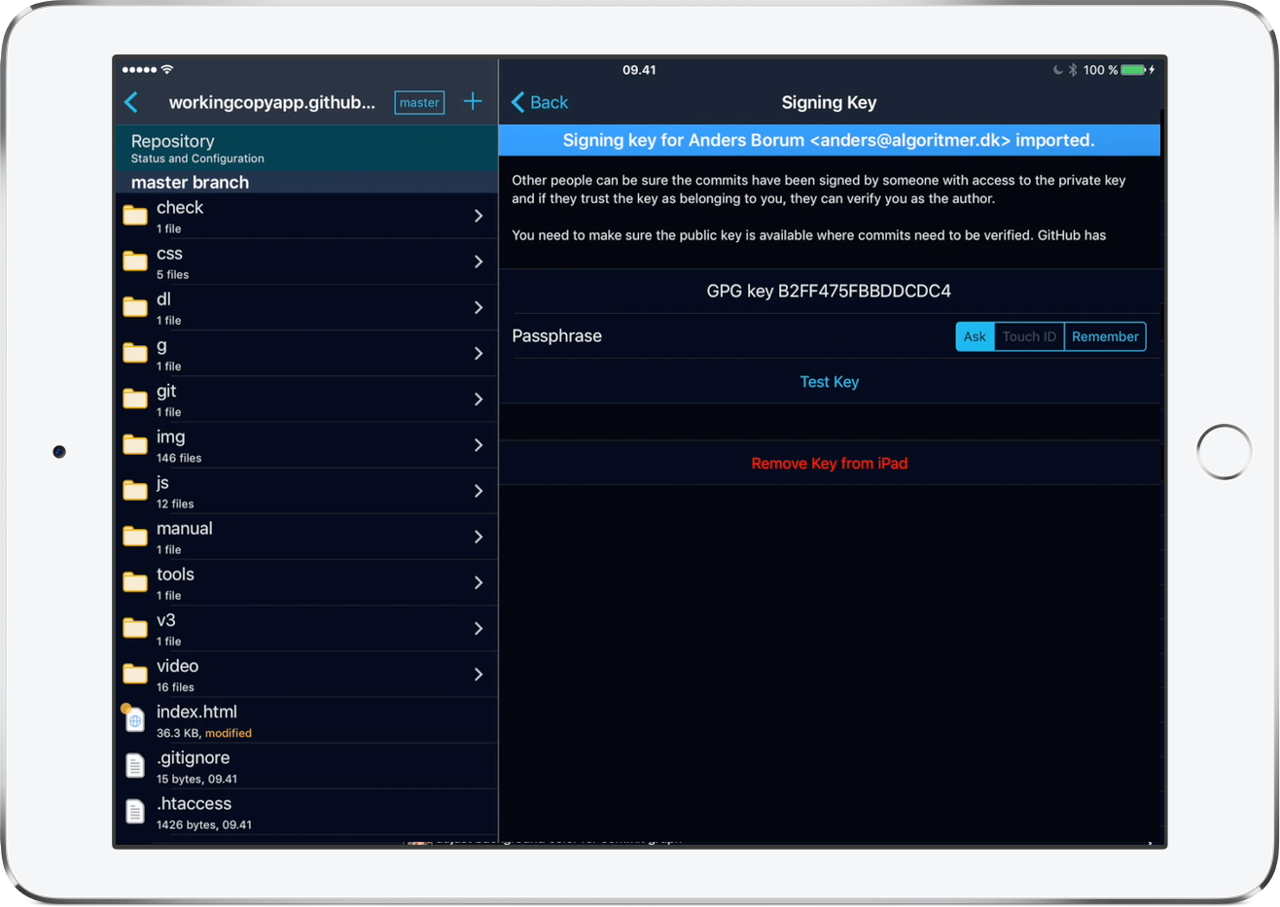Image resolution: width=1280 pixels, height=907 pixels.
Task: Tap the plus icon to add files
Action: point(473,102)
